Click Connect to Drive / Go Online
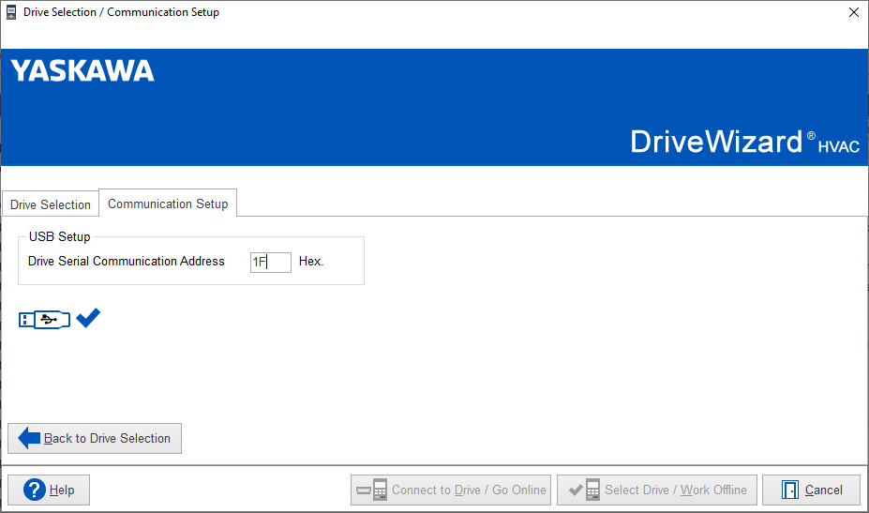Image resolution: width=869 pixels, height=513 pixels. click(451, 490)
